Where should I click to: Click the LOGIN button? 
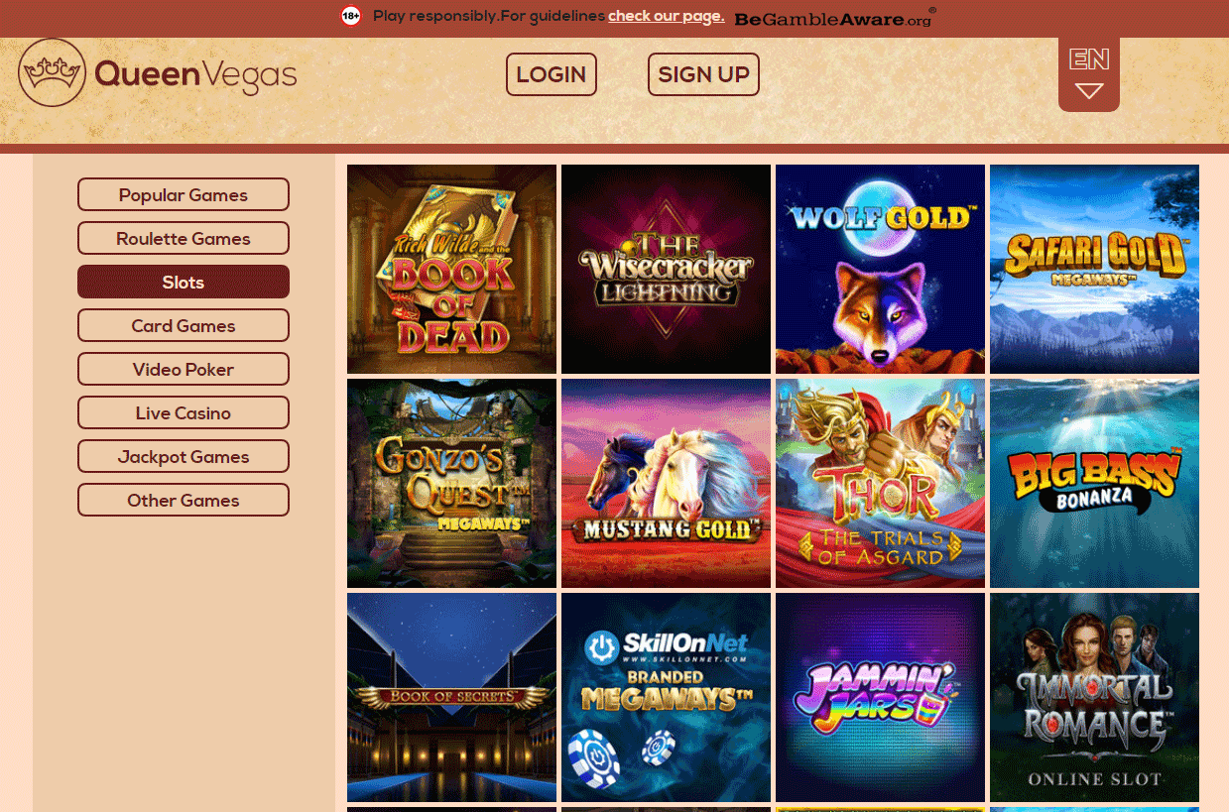(x=552, y=74)
